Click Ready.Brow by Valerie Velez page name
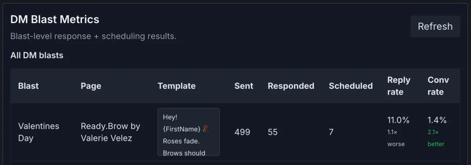The width and height of the screenshot is (471, 165). (110, 132)
